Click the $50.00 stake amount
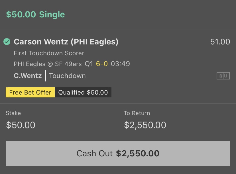This screenshot has height=174, width=236. [21, 125]
